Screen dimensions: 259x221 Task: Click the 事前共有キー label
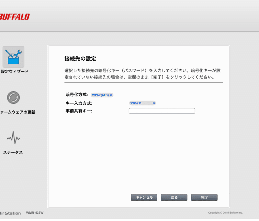[79, 111]
